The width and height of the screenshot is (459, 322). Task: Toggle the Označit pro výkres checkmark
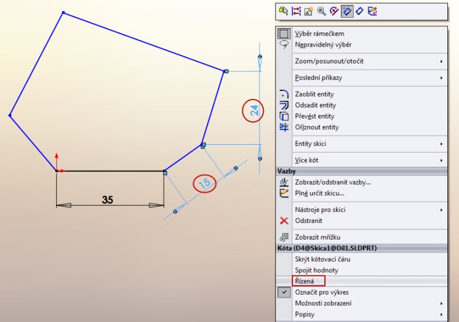pos(284,292)
